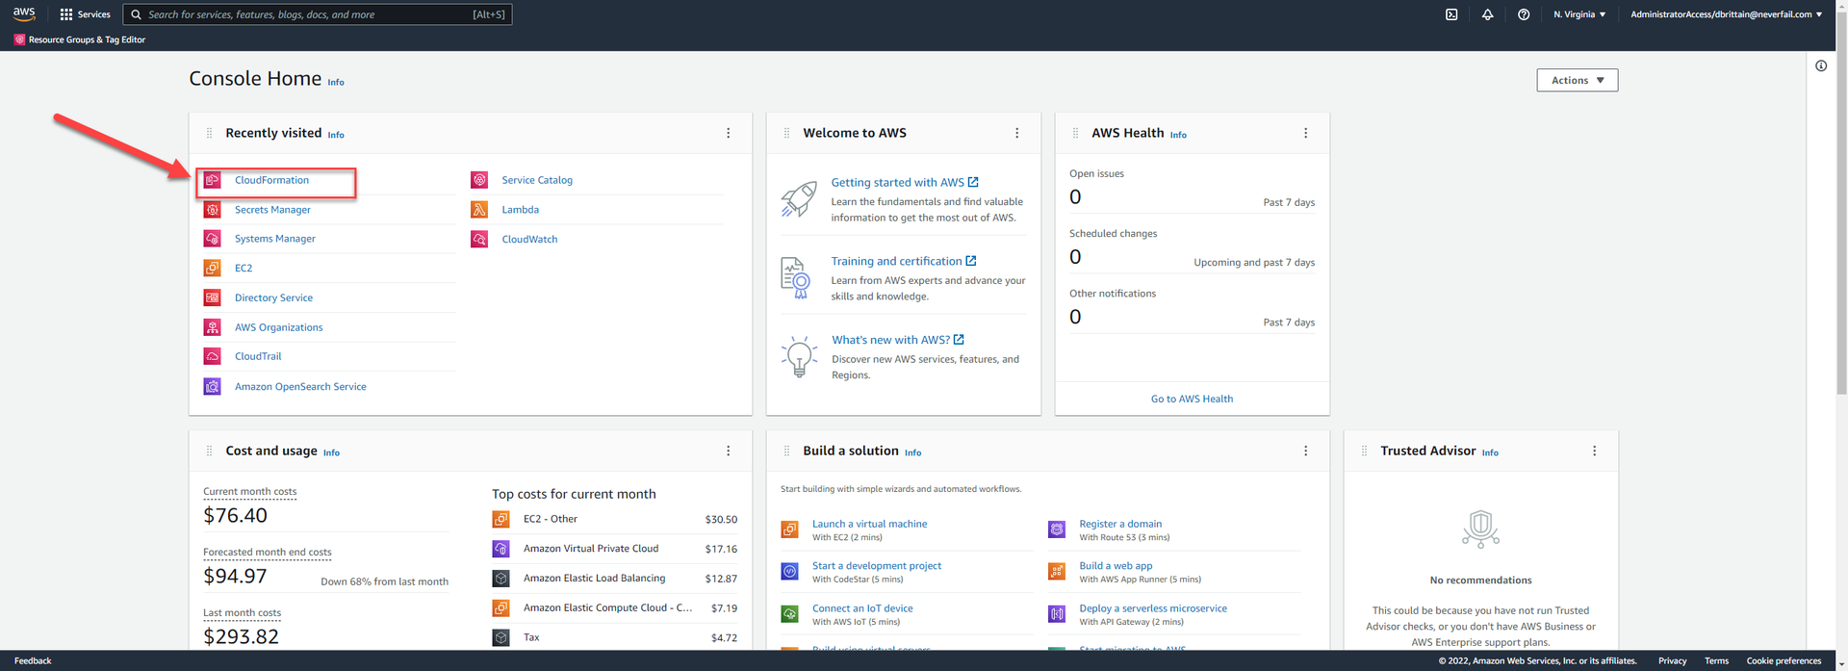Open AWS Organizations link
Viewport: 1848px width, 671px height.
(278, 327)
